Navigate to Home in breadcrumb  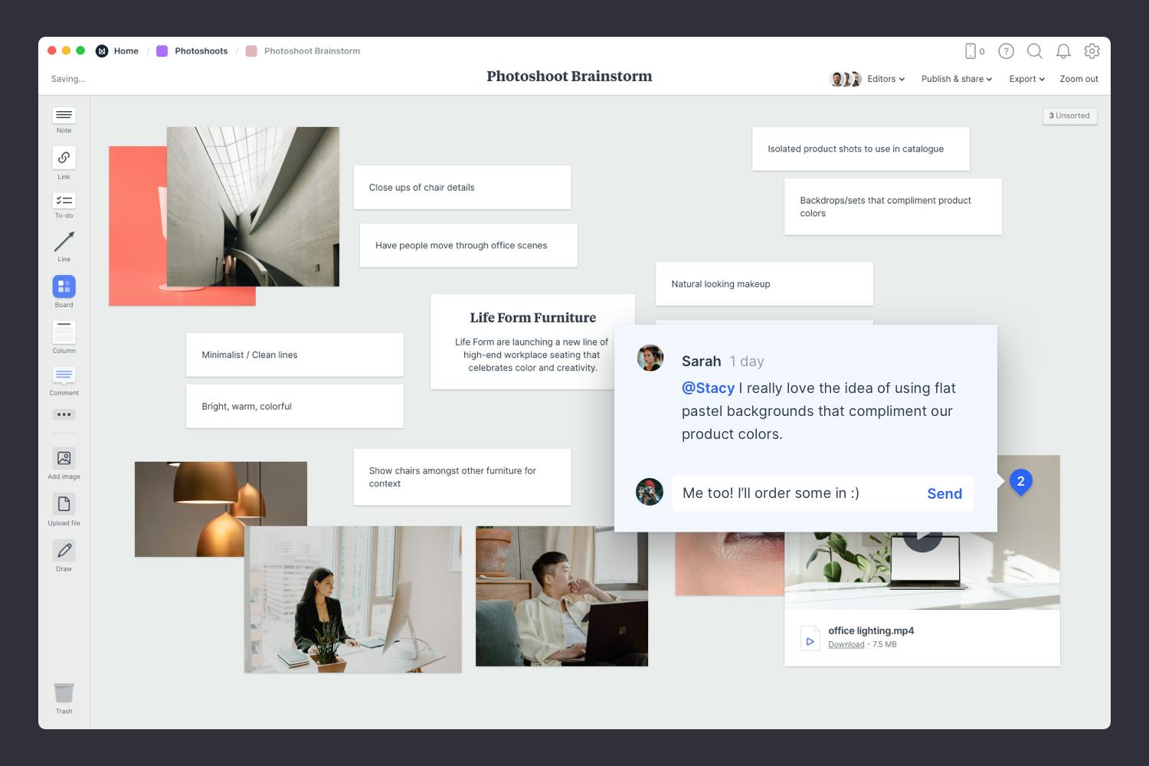click(126, 51)
